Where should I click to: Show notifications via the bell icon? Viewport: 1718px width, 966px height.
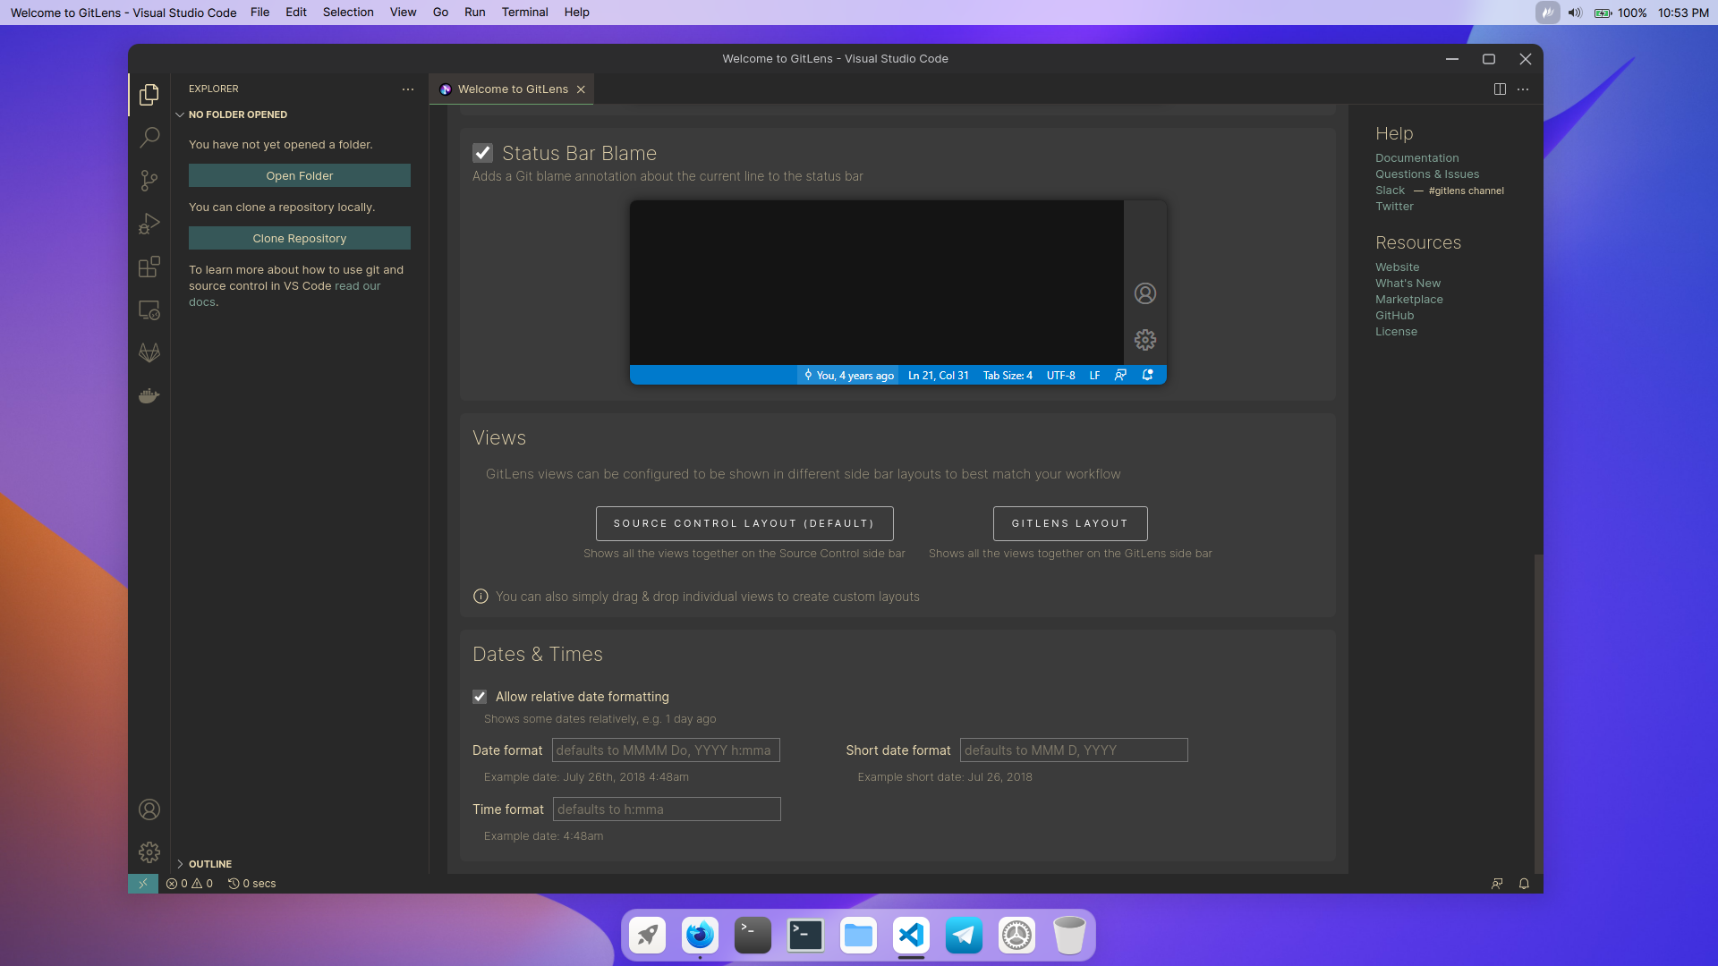tap(1524, 883)
